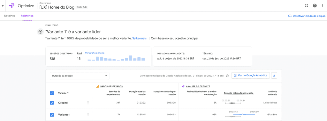Switch to the Detalhes tab
The image size is (327, 121).
[x=10, y=16]
